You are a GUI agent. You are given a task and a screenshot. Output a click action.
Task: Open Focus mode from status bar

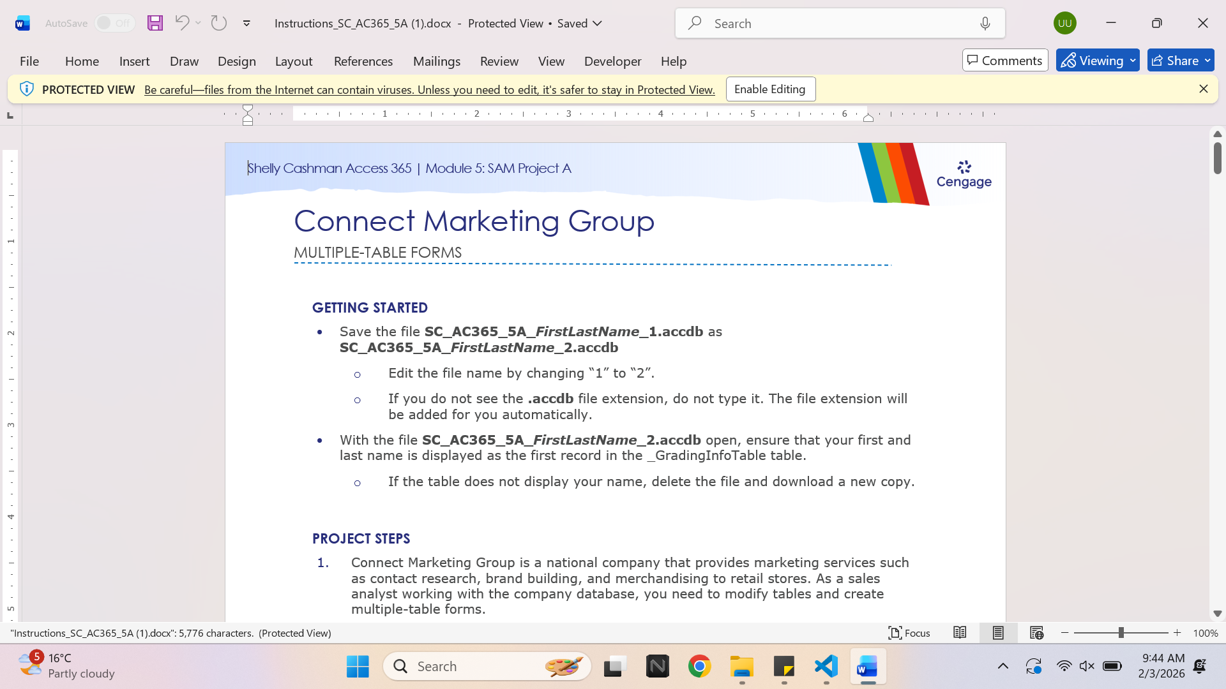click(909, 633)
